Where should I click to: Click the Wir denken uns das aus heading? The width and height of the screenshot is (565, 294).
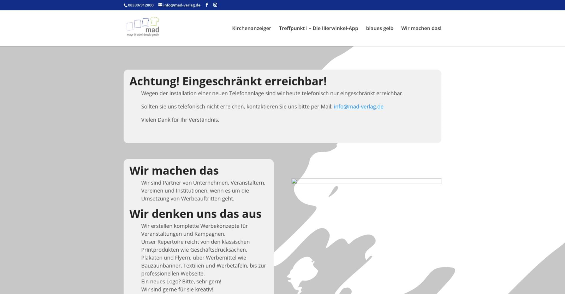[x=195, y=214]
